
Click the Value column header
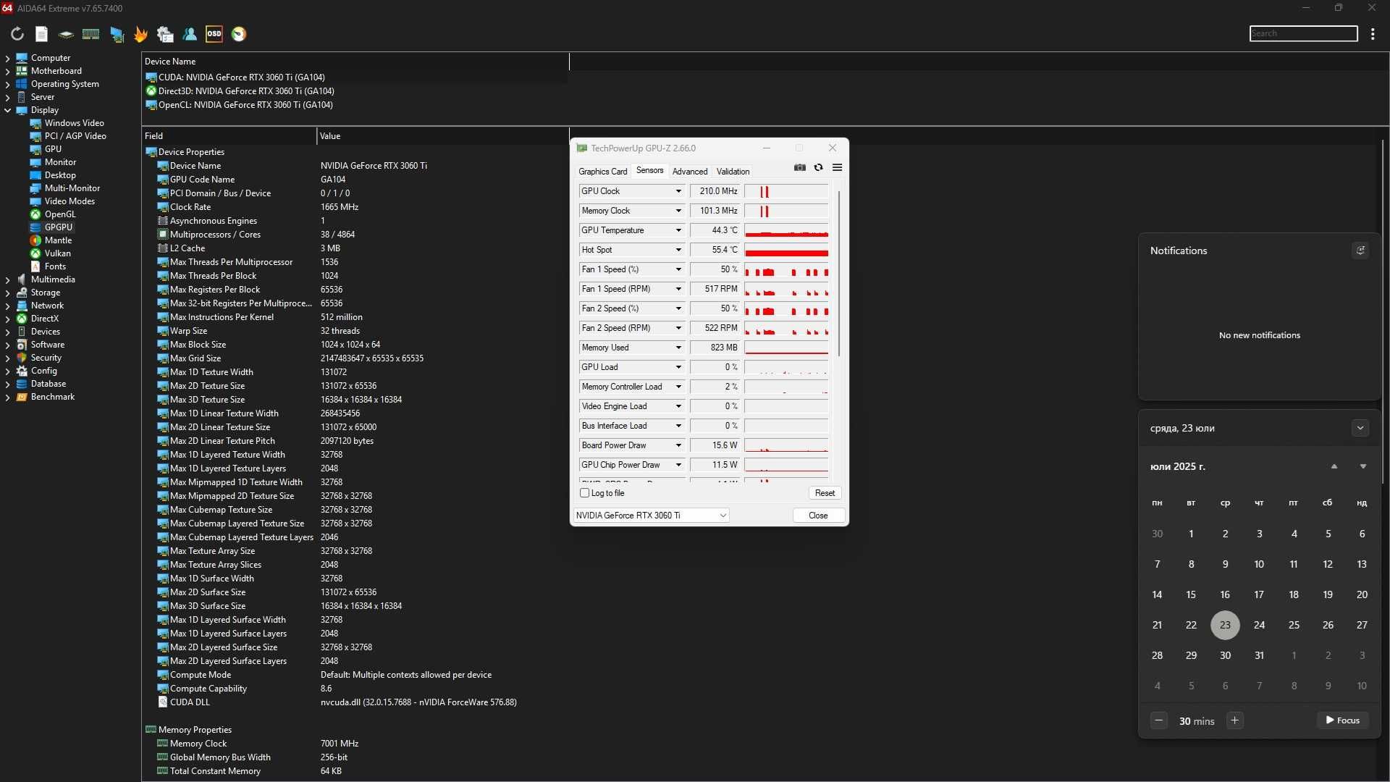(x=442, y=136)
